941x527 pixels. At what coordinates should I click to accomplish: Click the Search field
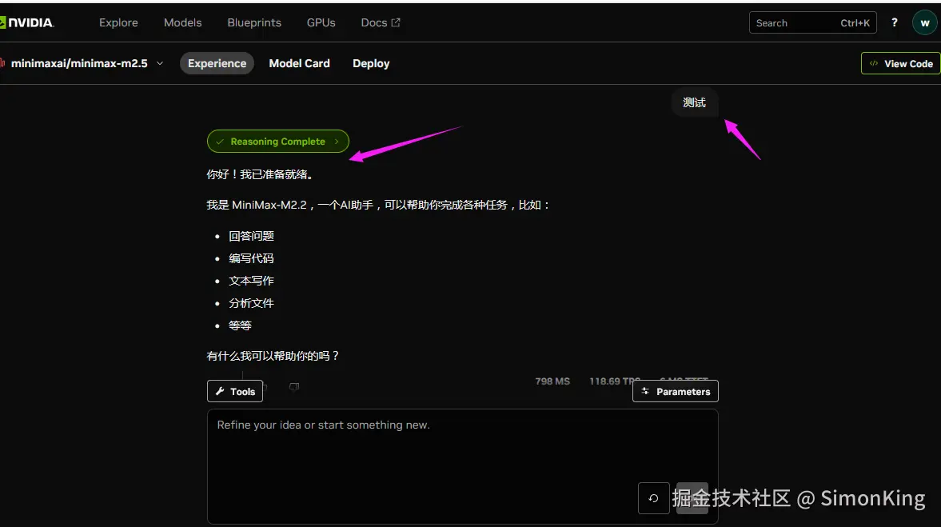tap(812, 23)
